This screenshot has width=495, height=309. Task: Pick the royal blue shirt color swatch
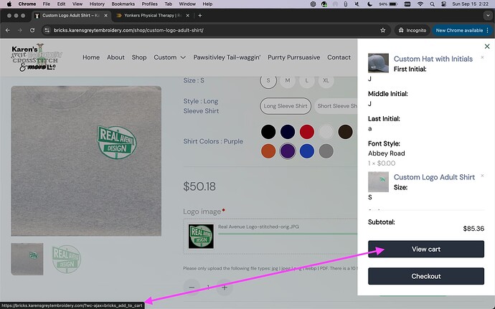[307, 151]
